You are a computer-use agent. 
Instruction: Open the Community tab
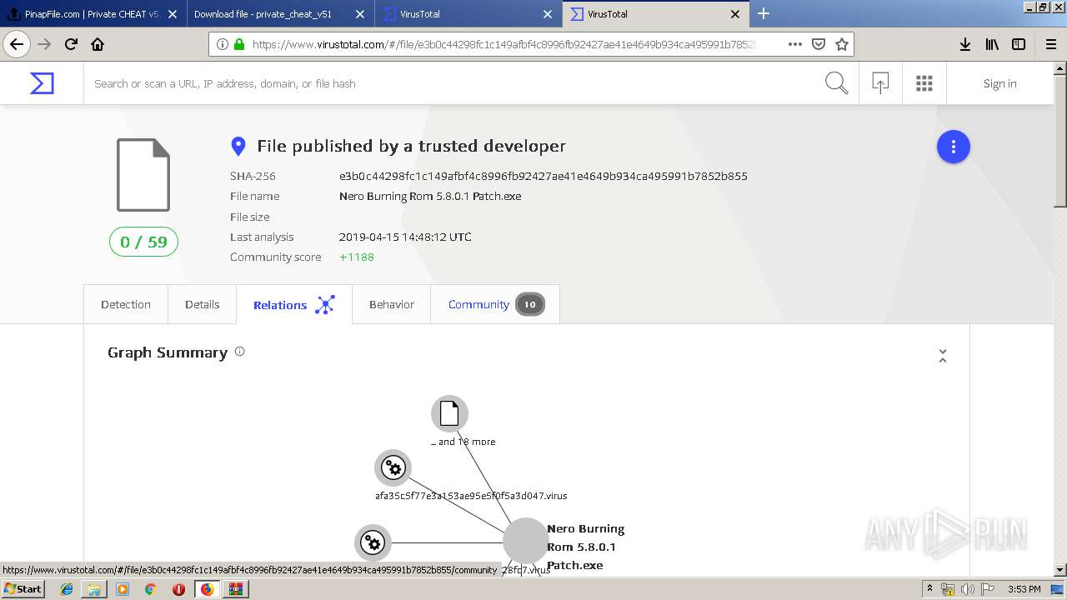click(495, 304)
